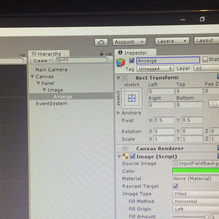Image resolution: width=219 pixels, height=219 pixels.
Task: Open the Layer dropdown showing UI
Action: click(x=206, y=68)
